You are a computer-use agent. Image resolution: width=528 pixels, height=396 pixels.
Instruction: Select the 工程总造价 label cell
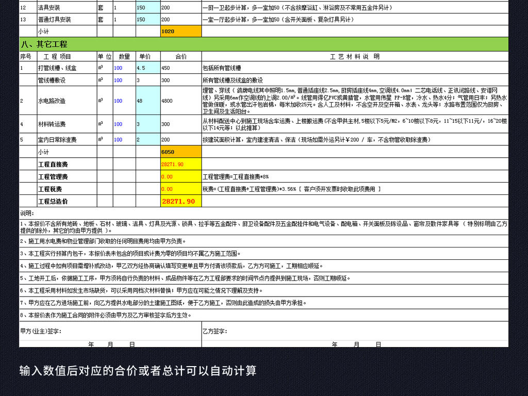[x=67, y=202]
